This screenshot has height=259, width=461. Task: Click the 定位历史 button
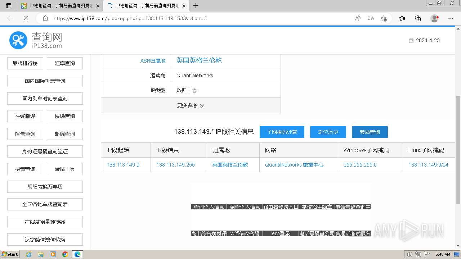tap(328, 132)
